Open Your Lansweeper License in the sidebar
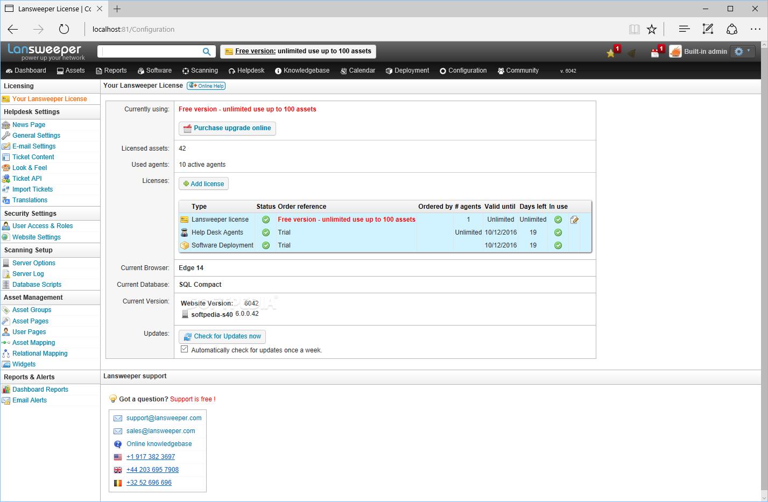 pyautogui.click(x=50, y=99)
